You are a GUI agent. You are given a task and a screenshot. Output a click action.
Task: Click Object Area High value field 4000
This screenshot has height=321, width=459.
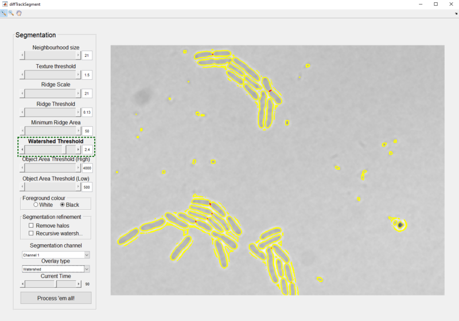(x=87, y=168)
